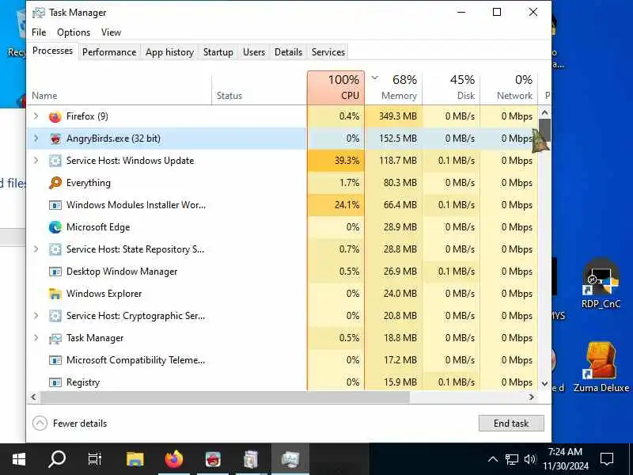Click the Service Host: State Repository gear icon

(55, 249)
